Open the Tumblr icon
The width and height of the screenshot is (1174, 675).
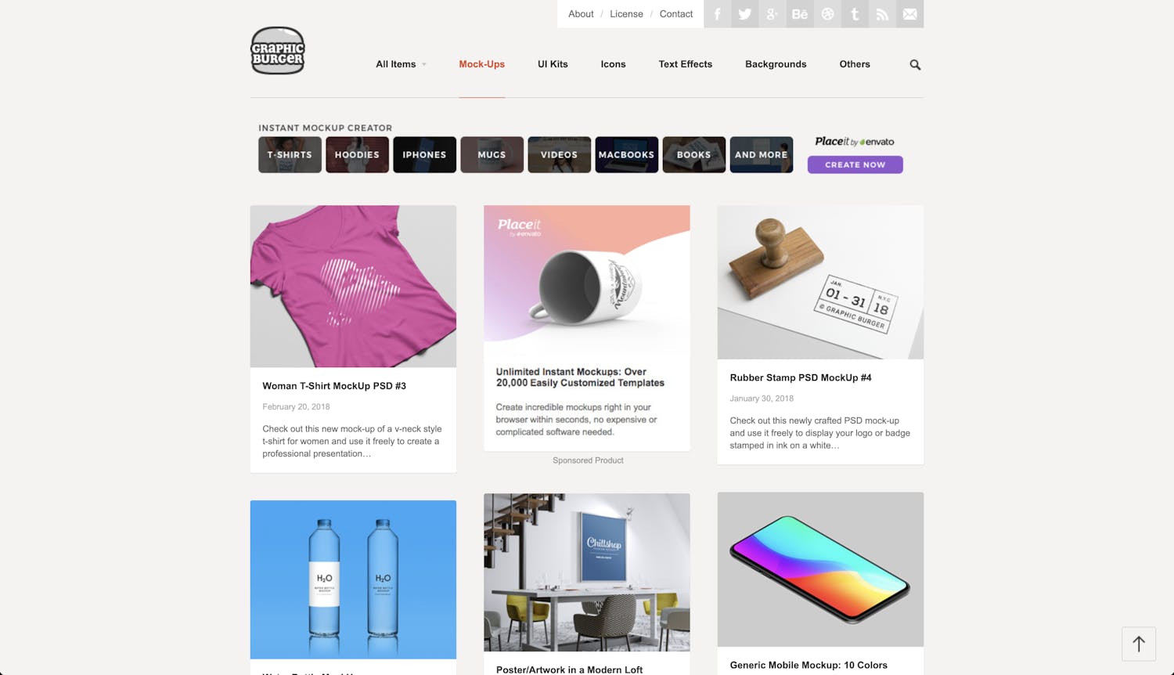(855, 14)
